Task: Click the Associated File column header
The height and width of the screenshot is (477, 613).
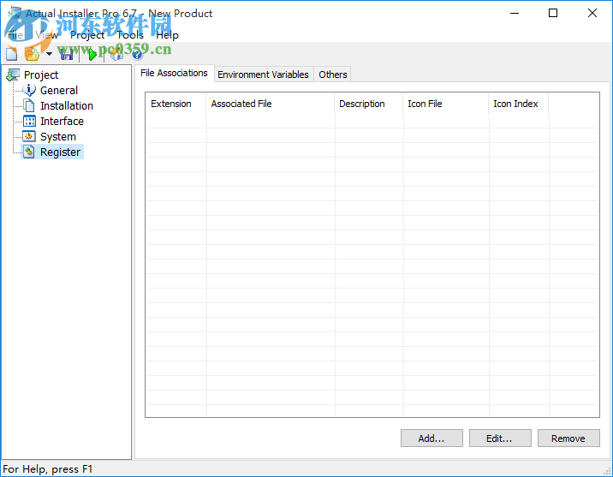Action: click(271, 104)
